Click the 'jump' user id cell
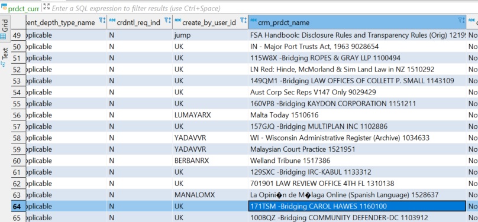This screenshot has width=478, height=222. (x=210, y=35)
